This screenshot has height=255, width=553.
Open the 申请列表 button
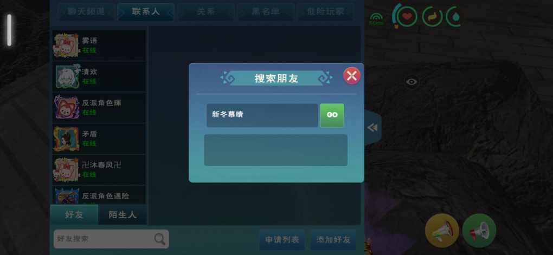pyautogui.click(x=282, y=239)
